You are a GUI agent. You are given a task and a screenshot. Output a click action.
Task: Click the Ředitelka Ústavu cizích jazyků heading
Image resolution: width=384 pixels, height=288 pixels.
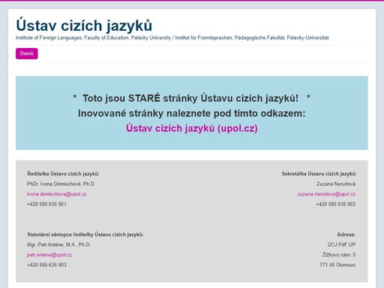[63, 174]
